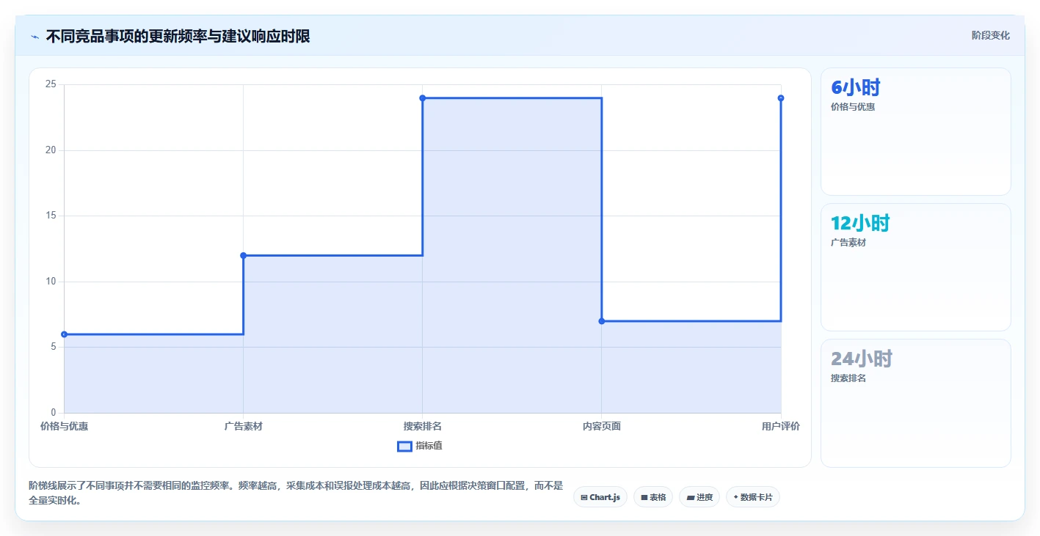This screenshot has height=536, width=1040.
Task: Click the y-axis value 10
Action: (x=51, y=282)
